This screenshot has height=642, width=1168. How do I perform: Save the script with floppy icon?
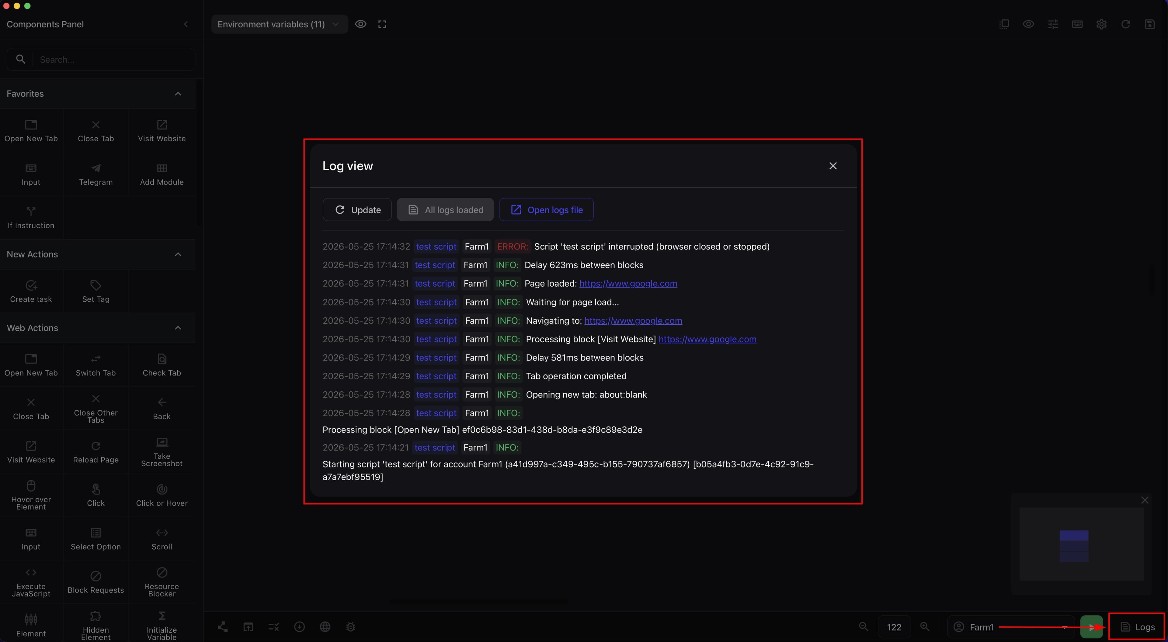[1150, 24]
